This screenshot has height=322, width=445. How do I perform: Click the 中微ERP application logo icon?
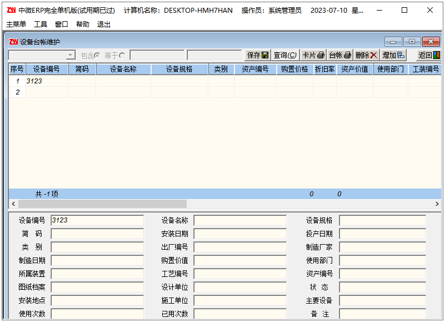point(11,10)
